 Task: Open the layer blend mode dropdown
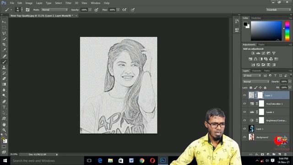[x=256, y=82]
